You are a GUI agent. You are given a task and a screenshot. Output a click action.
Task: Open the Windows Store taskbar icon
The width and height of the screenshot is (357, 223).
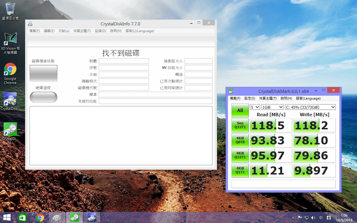coord(23,217)
